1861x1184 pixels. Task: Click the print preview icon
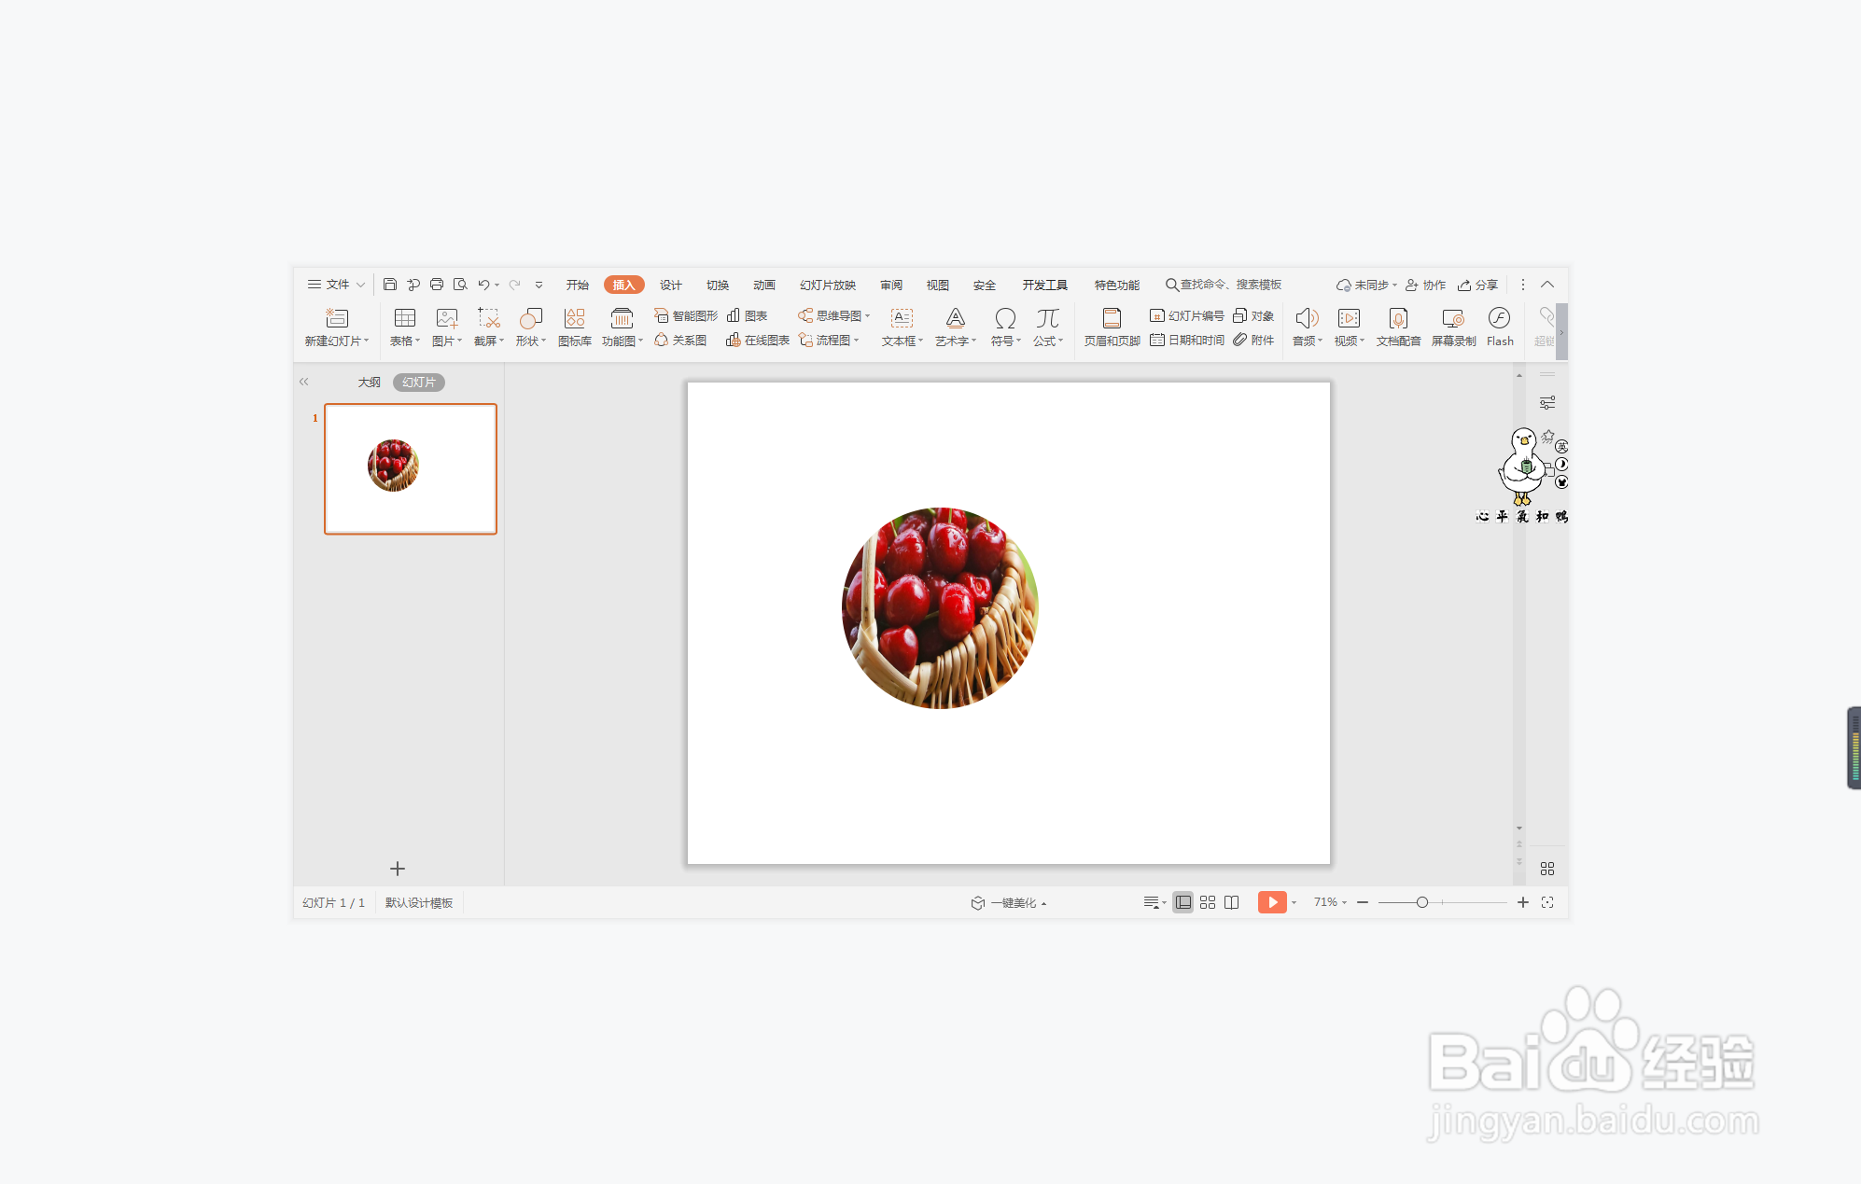tap(459, 285)
